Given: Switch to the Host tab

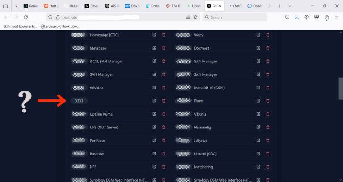Looking at the screenshot, I should [51, 6].
